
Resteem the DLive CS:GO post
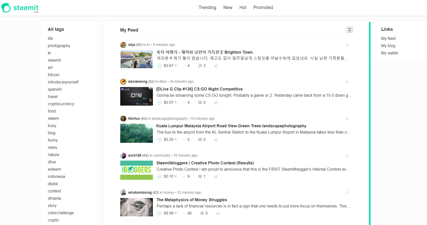click(216, 103)
